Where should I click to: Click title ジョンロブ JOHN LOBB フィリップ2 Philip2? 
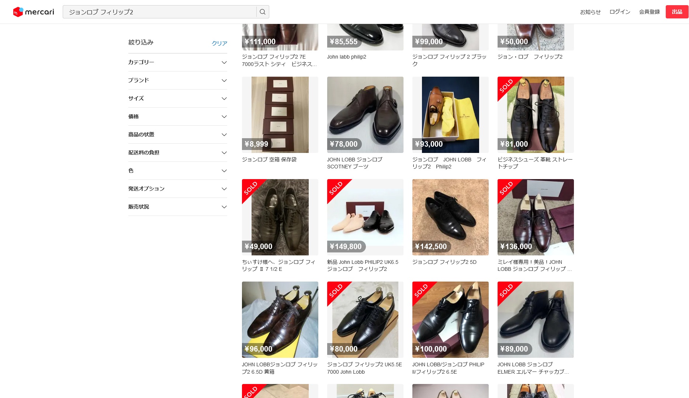[x=450, y=163]
